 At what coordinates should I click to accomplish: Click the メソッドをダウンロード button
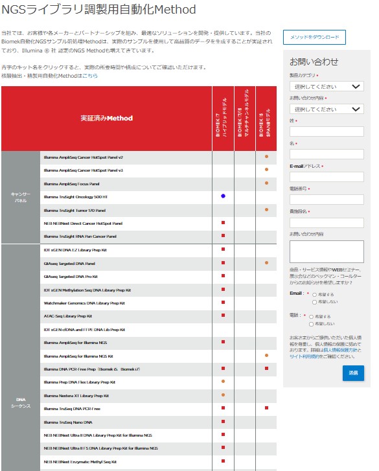(314, 37)
